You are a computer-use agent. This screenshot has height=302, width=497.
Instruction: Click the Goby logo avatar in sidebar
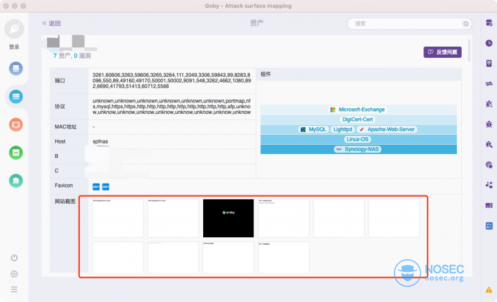pyautogui.click(x=14, y=29)
